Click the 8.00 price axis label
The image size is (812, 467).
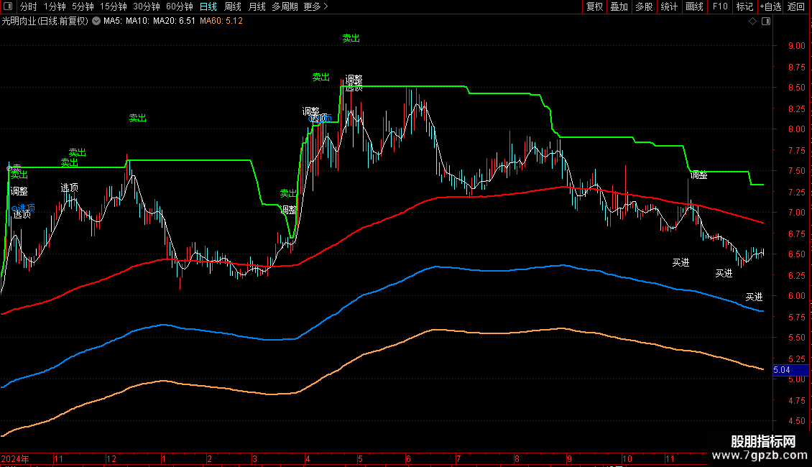click(x=796, y=129)
